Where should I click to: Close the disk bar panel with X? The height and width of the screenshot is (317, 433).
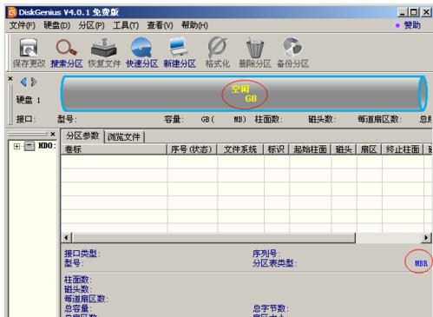click(10, 78)
